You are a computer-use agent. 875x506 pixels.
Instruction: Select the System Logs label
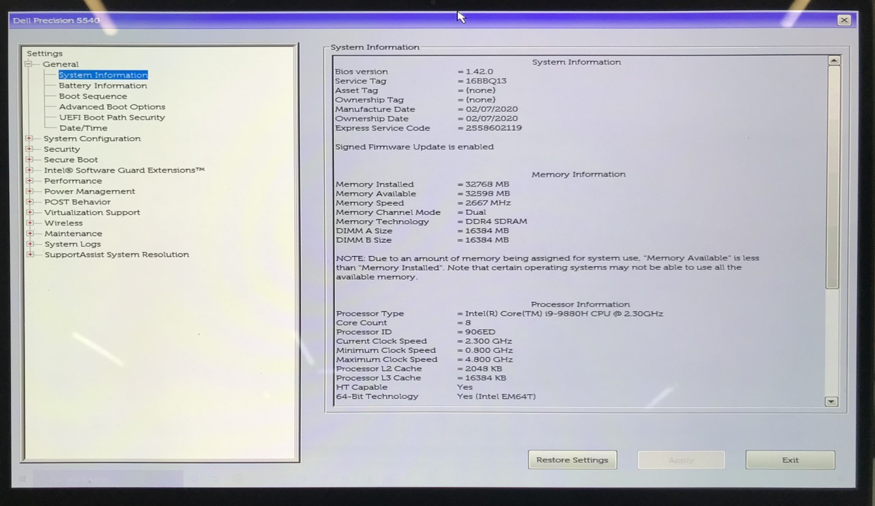click(x=73, y=244)
